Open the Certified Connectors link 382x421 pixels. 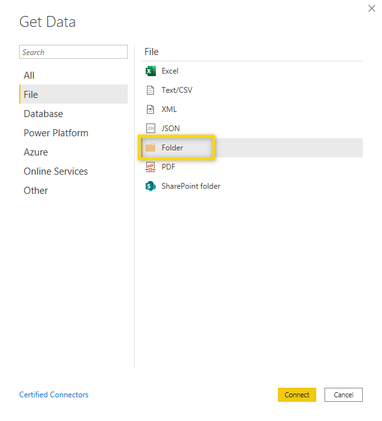coord(54,395)
